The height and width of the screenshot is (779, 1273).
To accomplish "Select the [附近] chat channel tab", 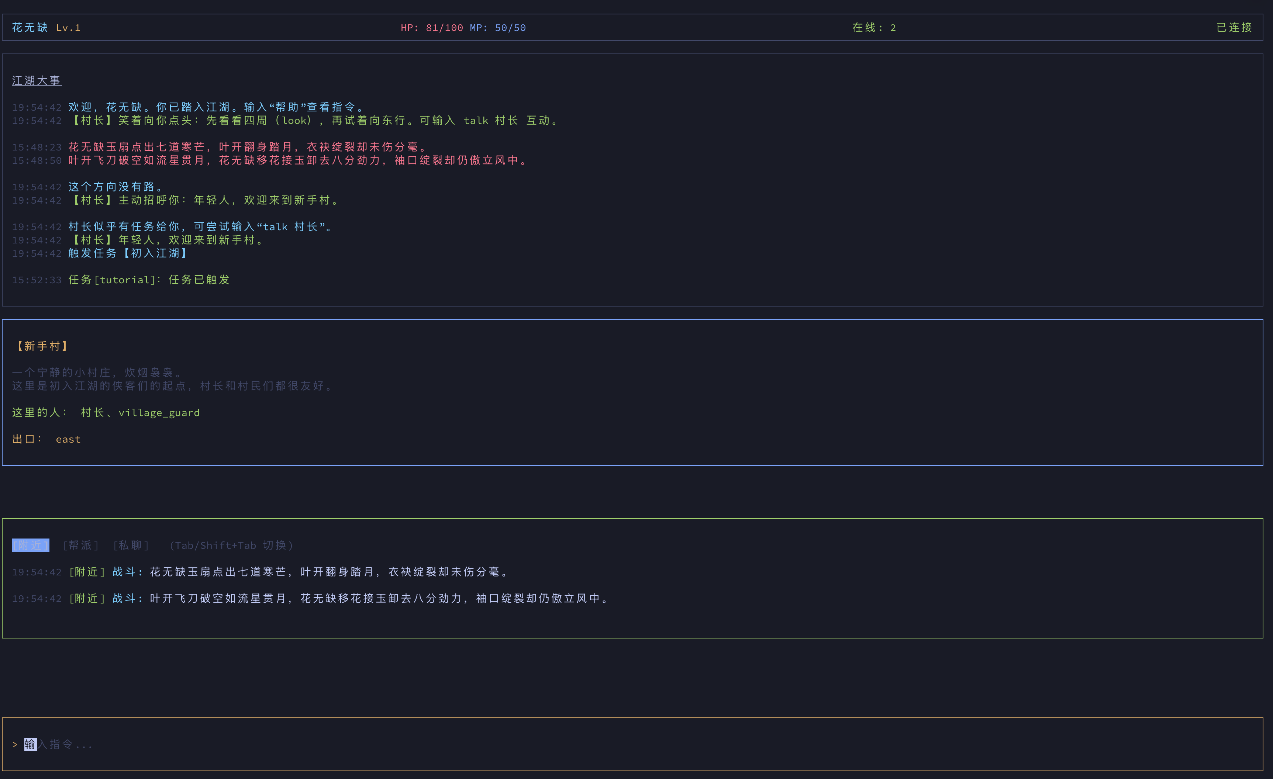I will click(x=31, y=545).
